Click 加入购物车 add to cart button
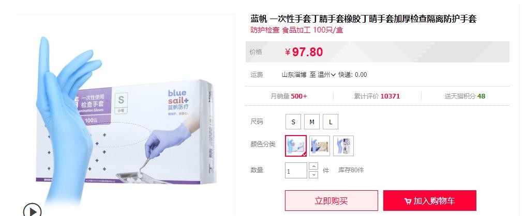 tap(430, 201)
